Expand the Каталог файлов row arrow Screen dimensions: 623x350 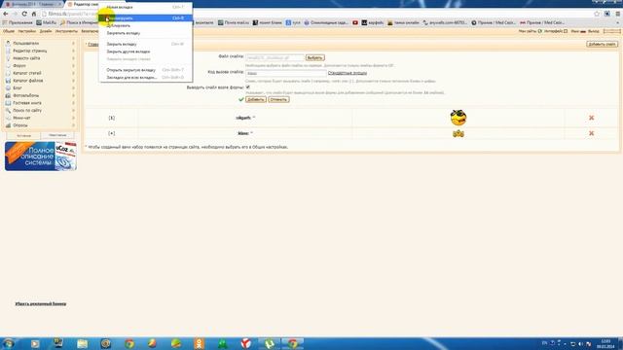pyautogui.click(x=74, y=81)
